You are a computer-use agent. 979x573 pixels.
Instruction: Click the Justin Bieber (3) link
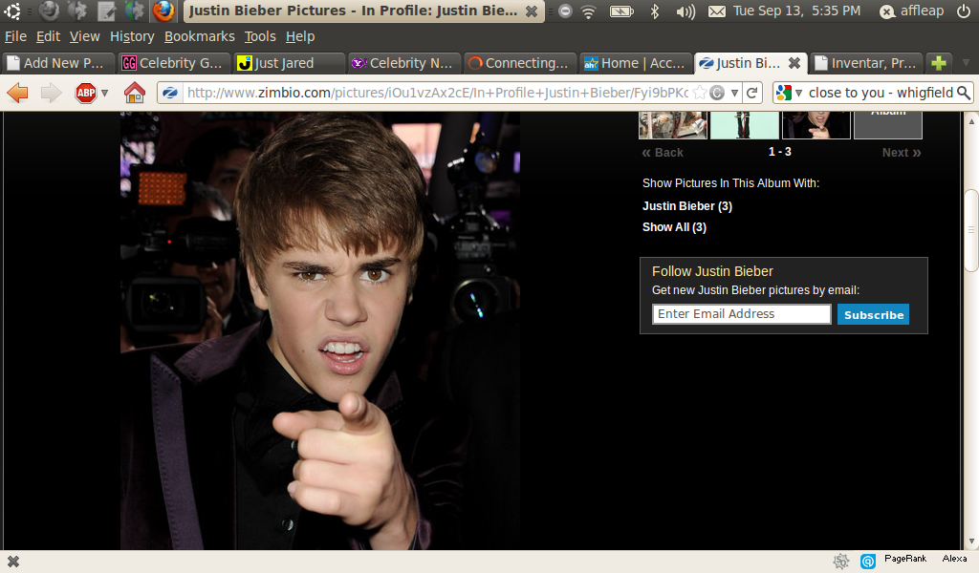[x=686, y=206]
